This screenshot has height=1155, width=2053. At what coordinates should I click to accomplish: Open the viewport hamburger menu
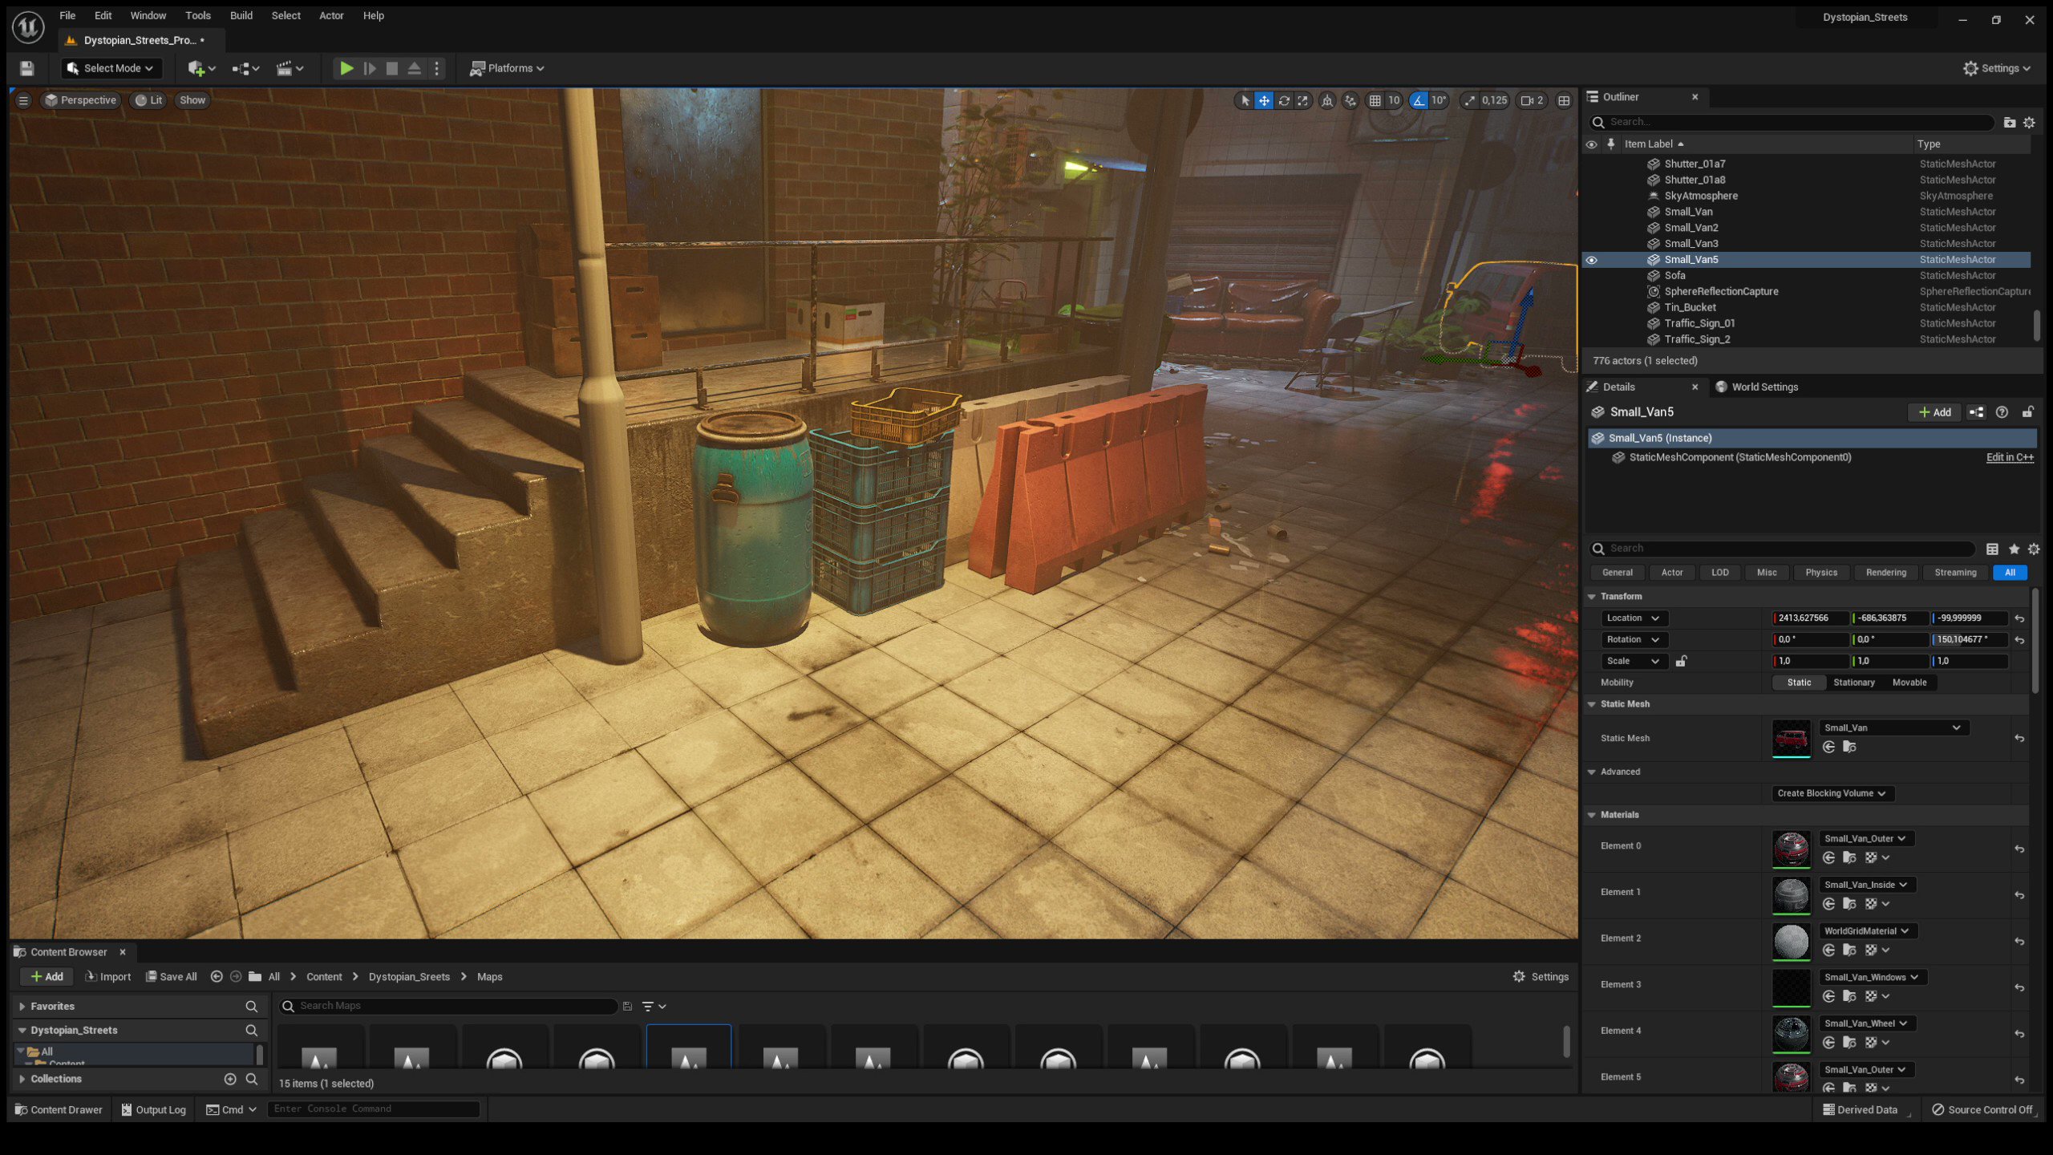[23, 99]
